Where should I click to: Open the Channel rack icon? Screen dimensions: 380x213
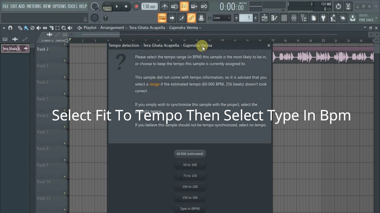click(x=284, y=18)
